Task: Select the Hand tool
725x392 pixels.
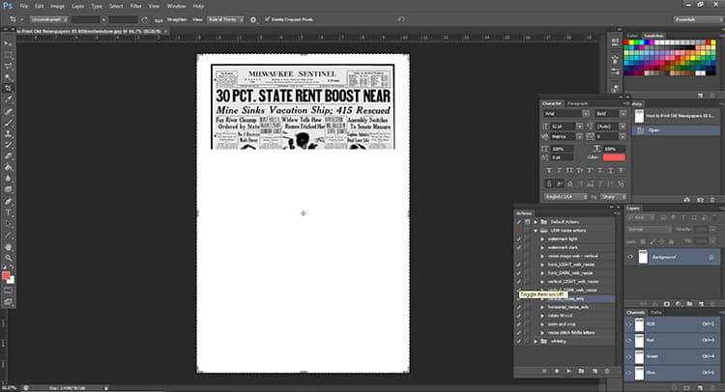Action: pyautogui.click(x=9, y=247)
